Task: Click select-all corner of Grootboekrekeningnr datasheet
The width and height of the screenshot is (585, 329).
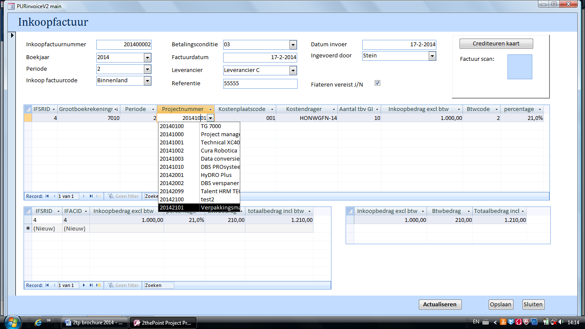Action: pyautogui.click(x=28, y=109)
